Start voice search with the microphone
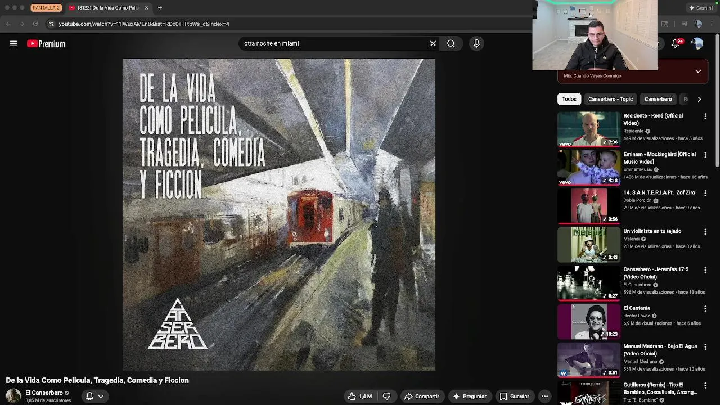 [x=476, y=43]
